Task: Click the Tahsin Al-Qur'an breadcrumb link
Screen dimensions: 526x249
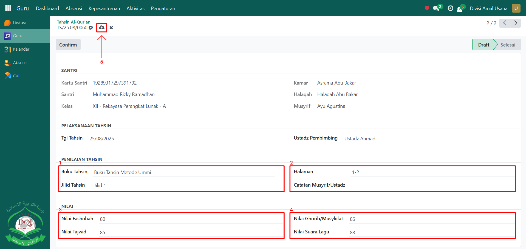Action: click(73, 22)
